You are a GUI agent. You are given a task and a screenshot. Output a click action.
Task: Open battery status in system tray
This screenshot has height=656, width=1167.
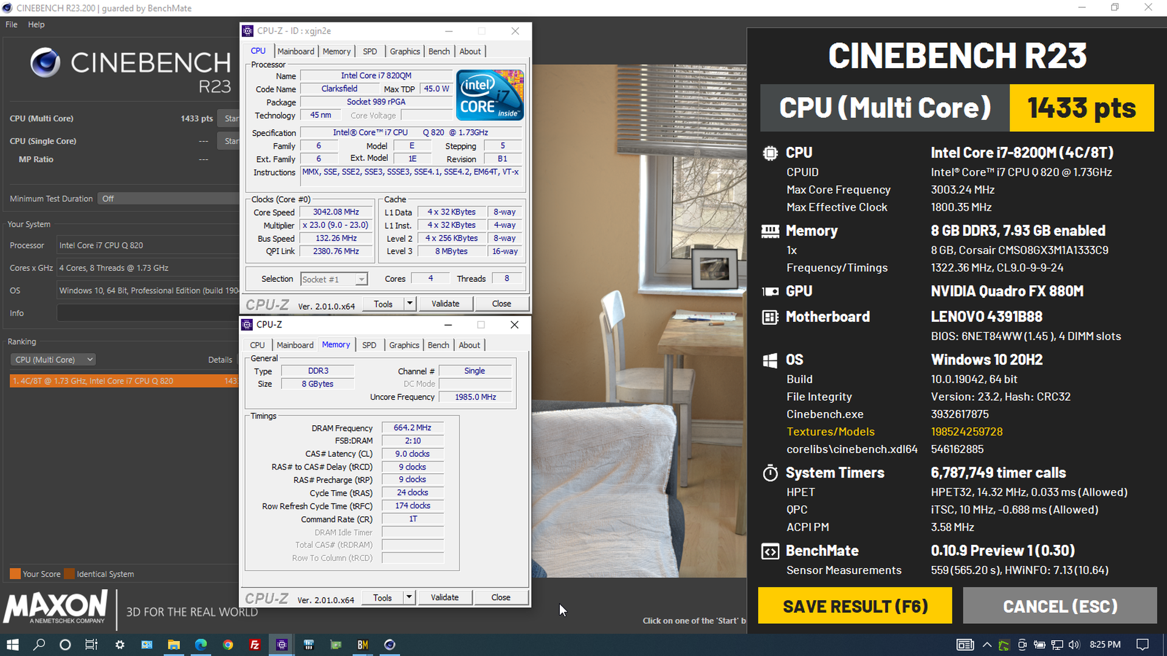1039,644
